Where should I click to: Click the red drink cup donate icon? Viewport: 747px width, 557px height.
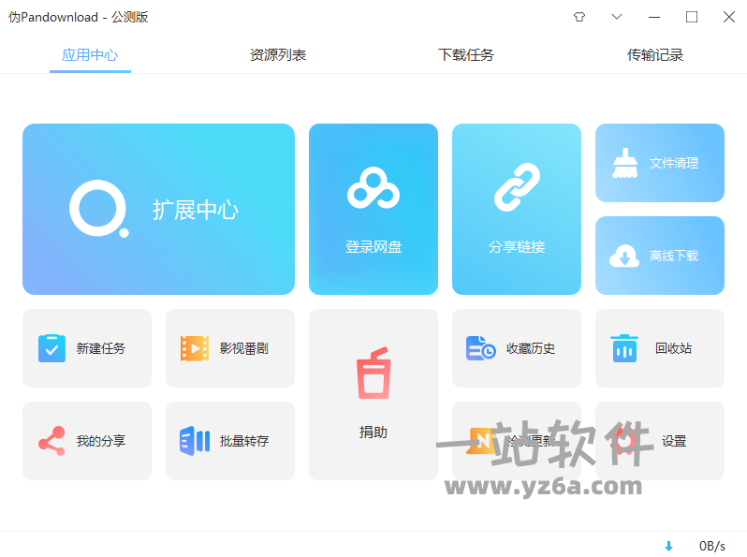pyautogui.click(x=373, y=374)
